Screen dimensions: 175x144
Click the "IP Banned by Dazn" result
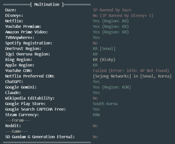[112, 10]
